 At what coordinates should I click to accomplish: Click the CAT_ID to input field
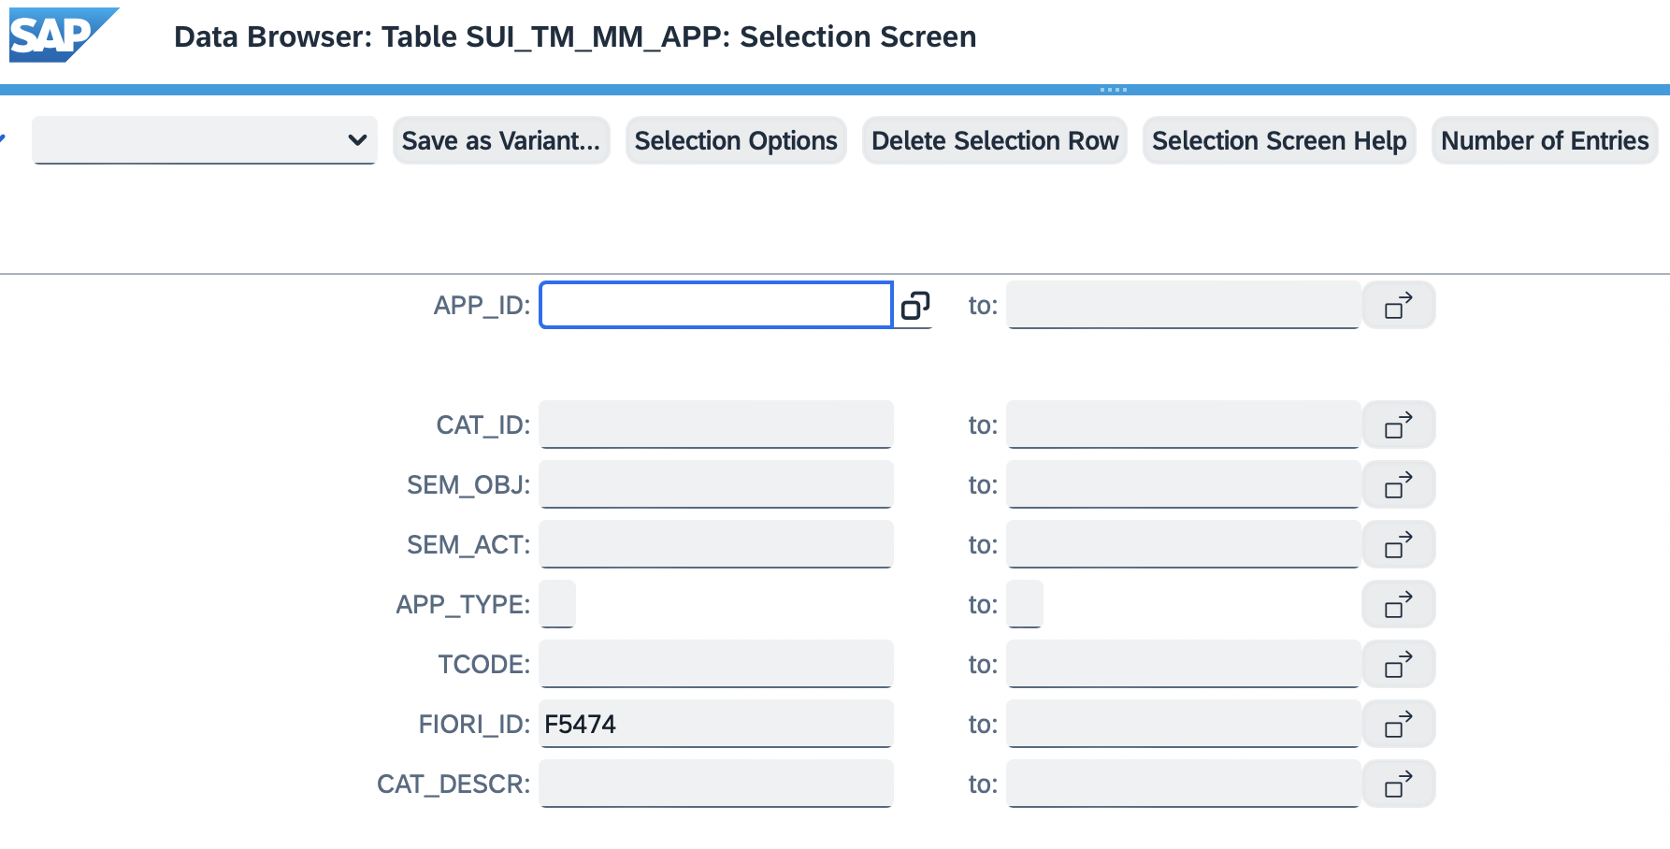[x=1184, y=425]
